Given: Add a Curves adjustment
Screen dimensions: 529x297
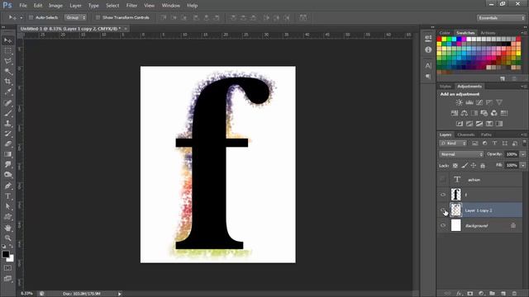Looking at the screenshot, I should point(479,102).
